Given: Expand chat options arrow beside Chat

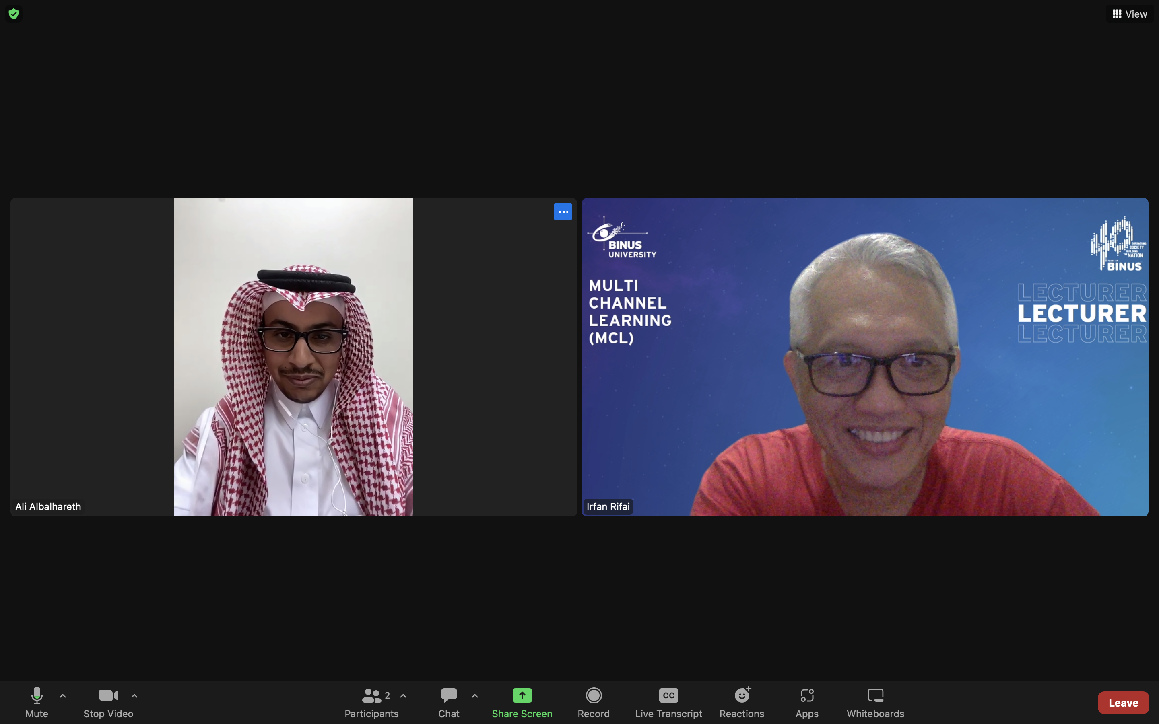Looking at the screenshot, I should pos(474,696).
